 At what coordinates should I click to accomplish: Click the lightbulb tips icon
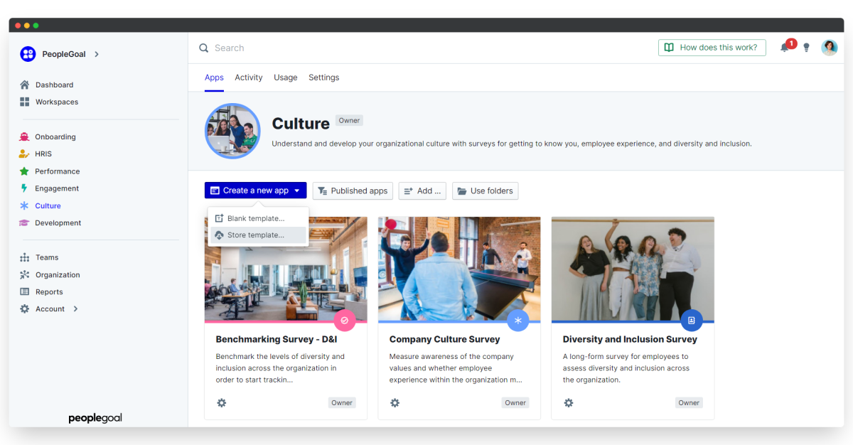[806, 48]
